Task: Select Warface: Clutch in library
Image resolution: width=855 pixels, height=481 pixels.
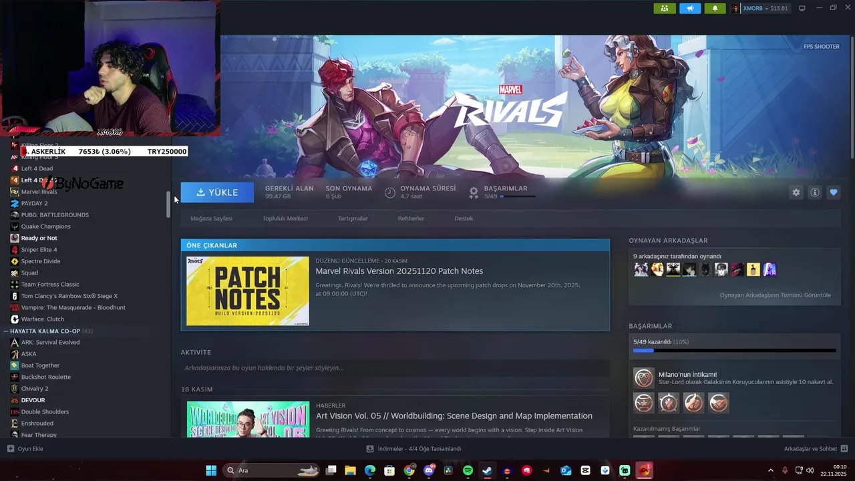Action: (x=43, y=319)
